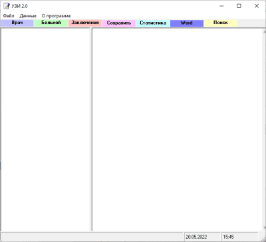Click the pink Сохранить button
The height and width of the screenshot is (242, 266).
pyautogui.click(x=119, y=23)
